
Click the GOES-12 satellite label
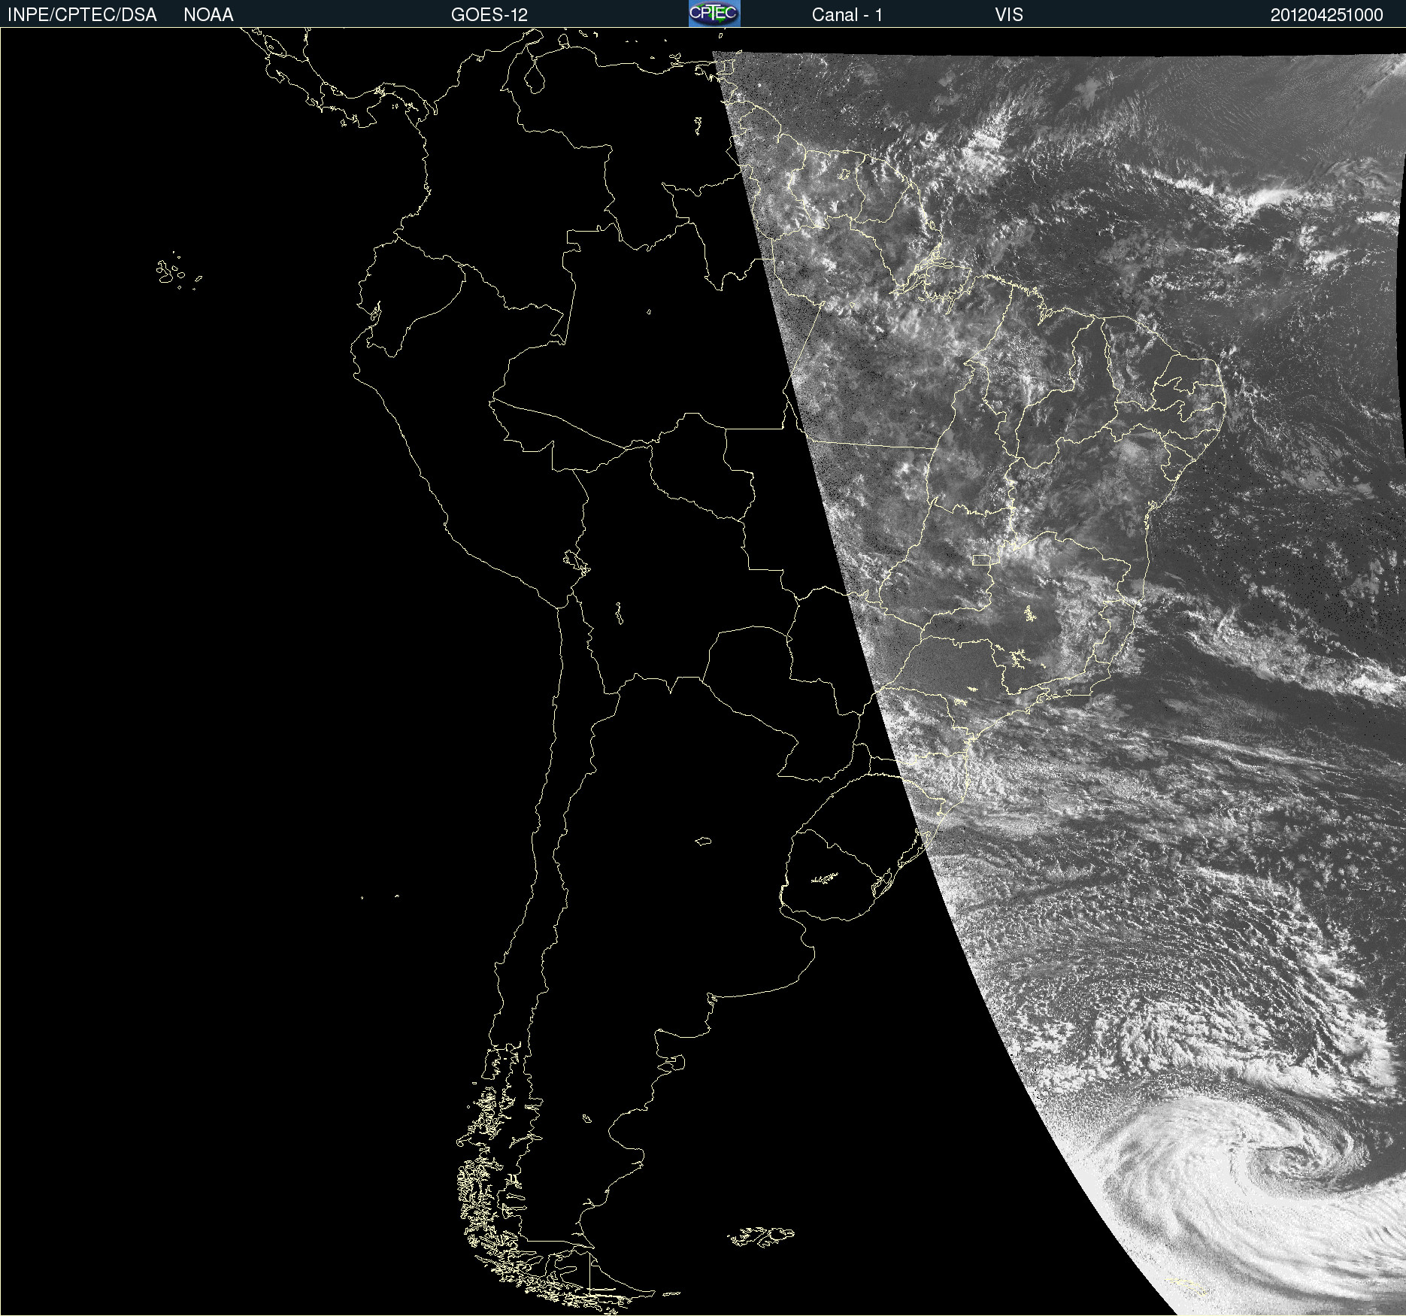[x=489, y=15]
